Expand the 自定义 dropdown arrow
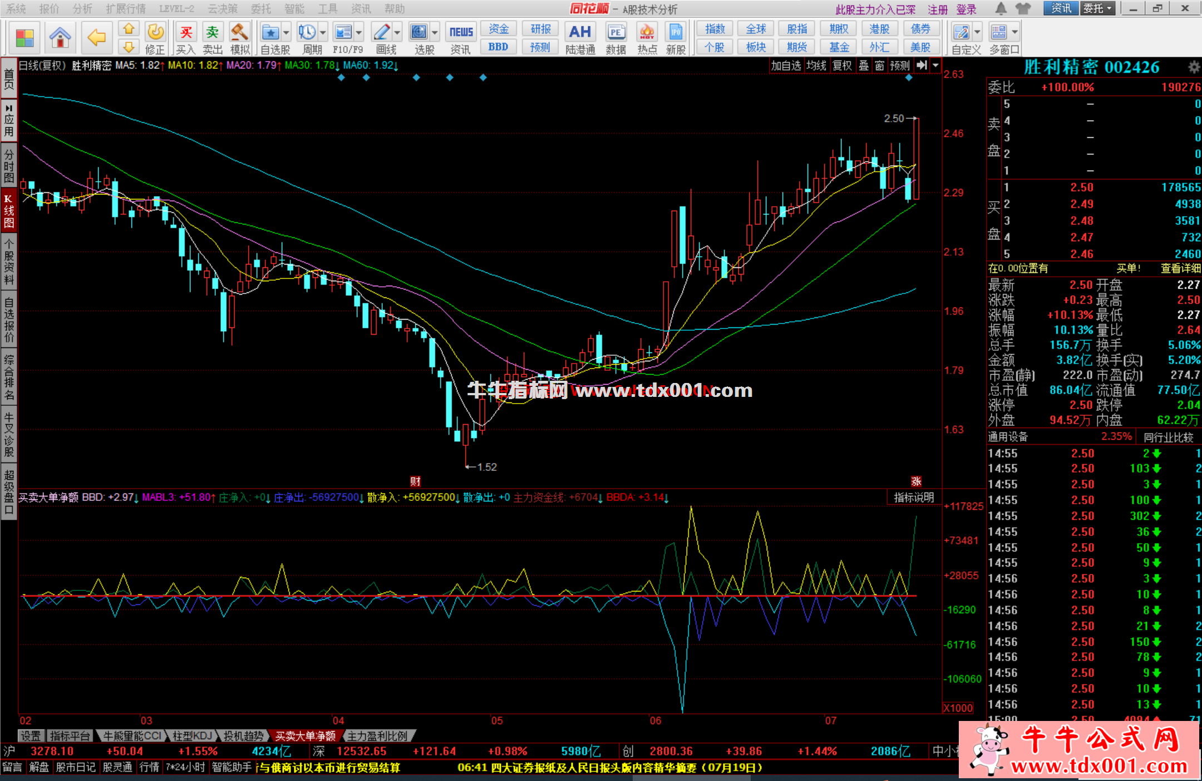 [x=977, y=32]
